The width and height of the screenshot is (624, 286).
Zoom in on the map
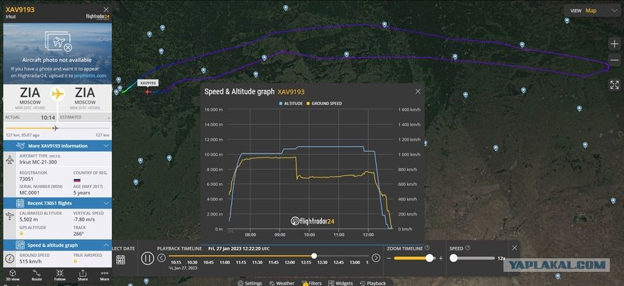click(x=615, y=44)
